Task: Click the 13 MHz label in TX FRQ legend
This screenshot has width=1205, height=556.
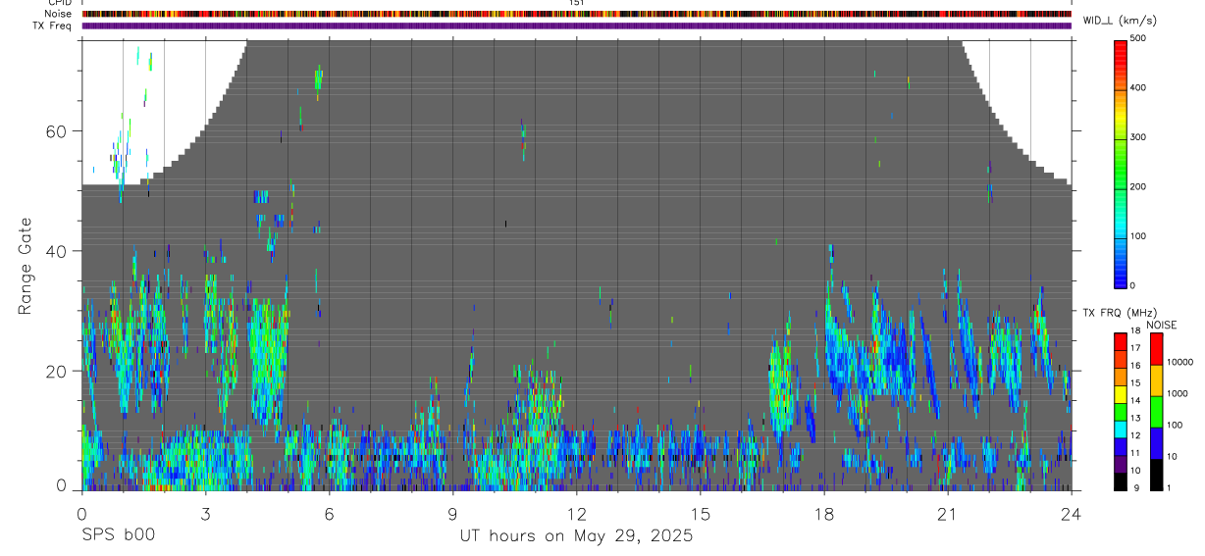Action: pos(1135,419)
